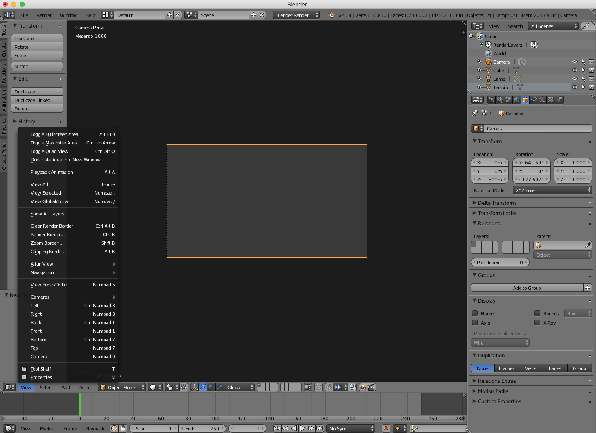
Task: Expand the Cube tree item in outliner
Action: click(480, 70)
